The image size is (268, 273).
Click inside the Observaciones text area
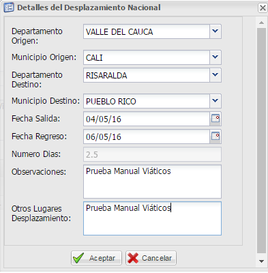point(152,182)
